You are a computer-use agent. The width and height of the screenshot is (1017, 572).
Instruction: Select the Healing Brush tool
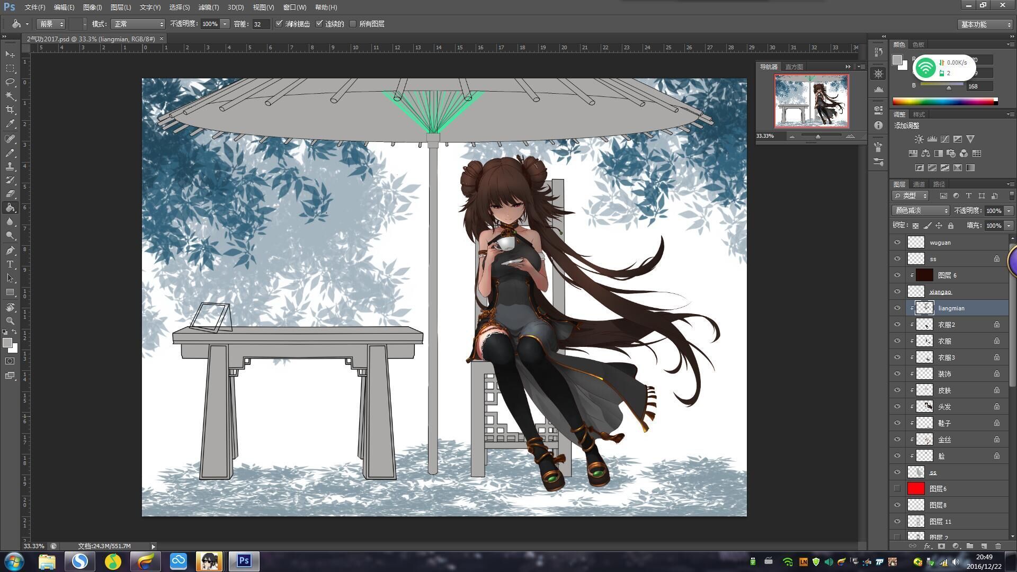[10, 139]
